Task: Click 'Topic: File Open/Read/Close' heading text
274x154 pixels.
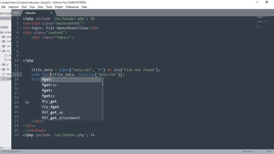Action: (60, 28)
